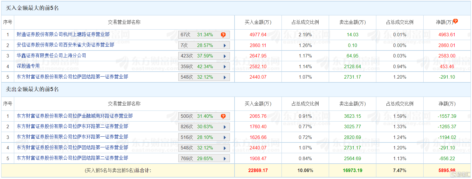Select the net amount 2860.01

click(447, 45)
